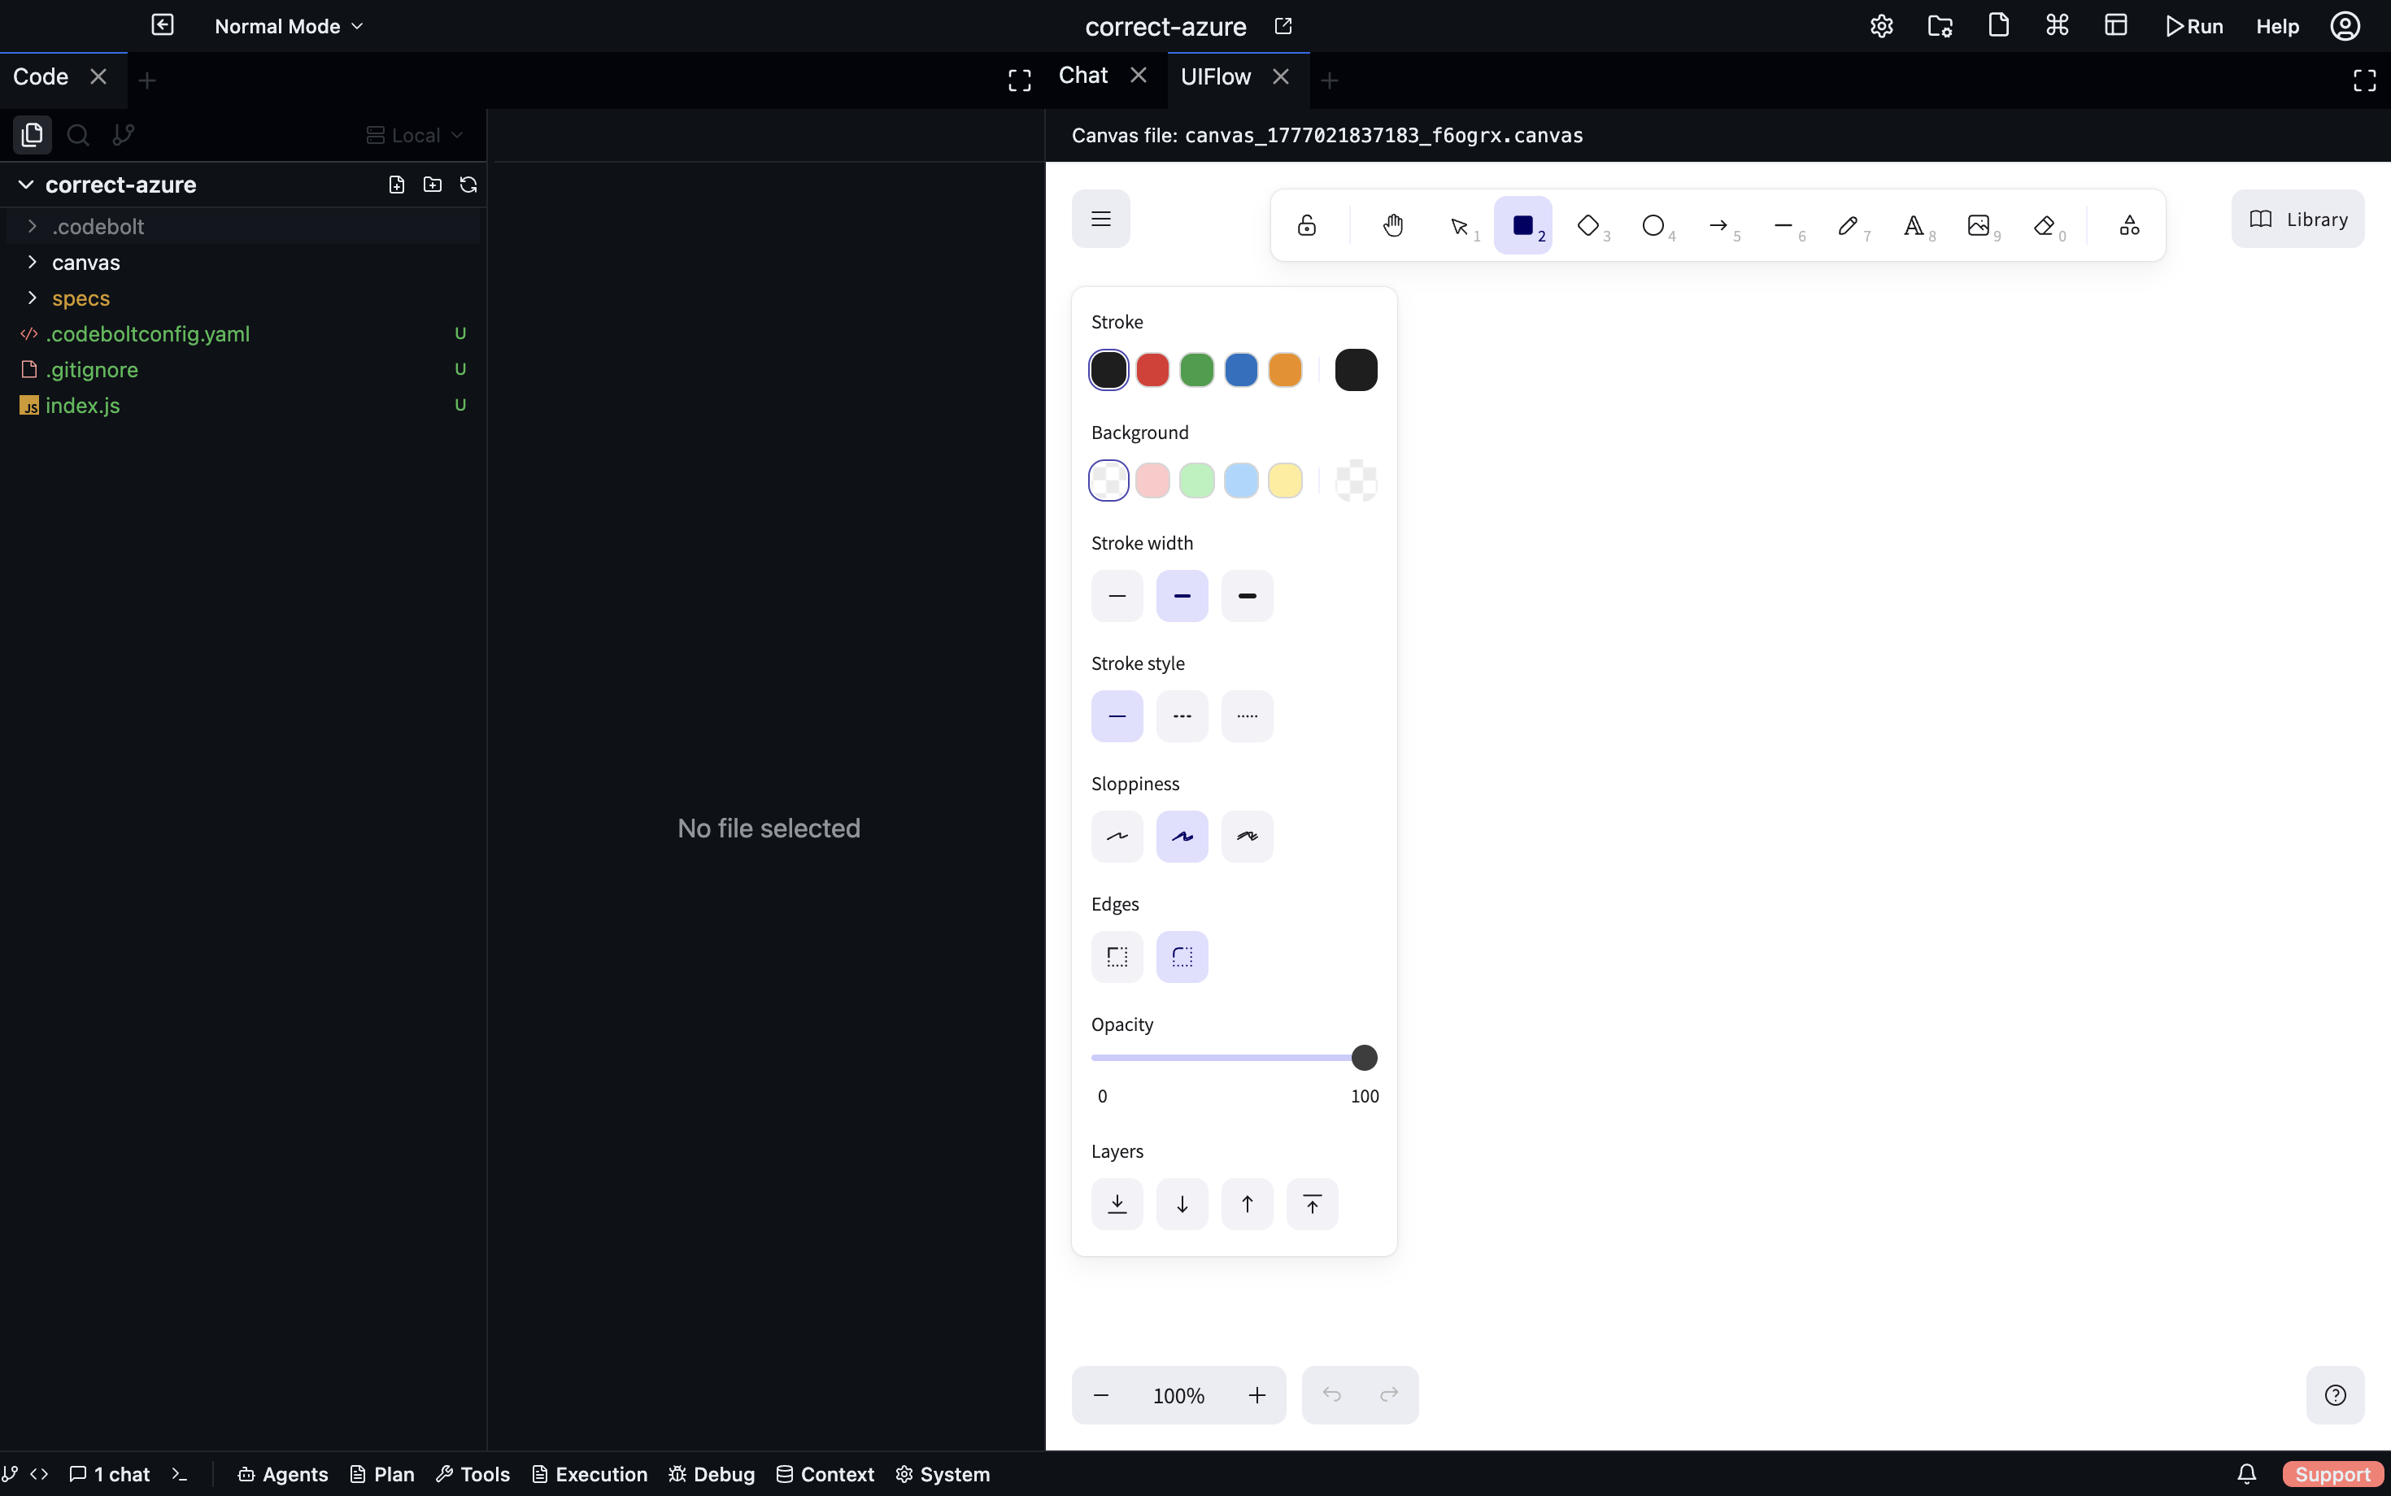2391x1496 pixels.
Task: Click the undo arrow
Action: coord(1331,1395)
